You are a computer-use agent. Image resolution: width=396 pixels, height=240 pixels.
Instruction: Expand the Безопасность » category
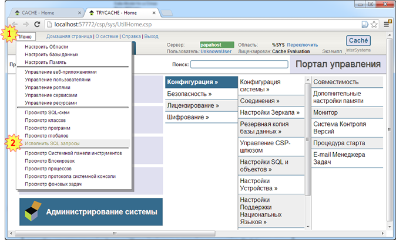click(x=202, y=94)
